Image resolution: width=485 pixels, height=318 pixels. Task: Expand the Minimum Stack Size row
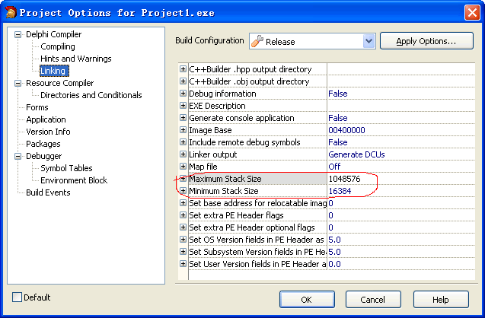point(183,191)
